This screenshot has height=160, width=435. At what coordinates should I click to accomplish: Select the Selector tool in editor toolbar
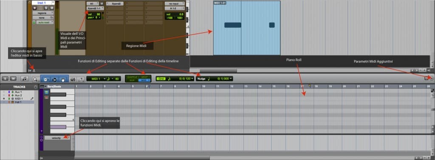[x=54, y=79]
